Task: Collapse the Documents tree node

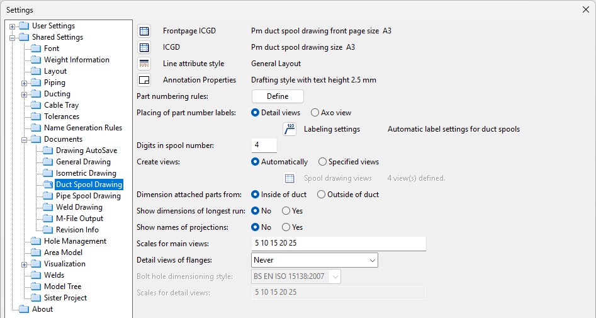Action: pos(25,140)
